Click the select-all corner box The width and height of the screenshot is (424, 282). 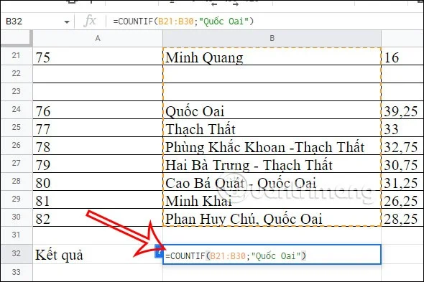17,38
